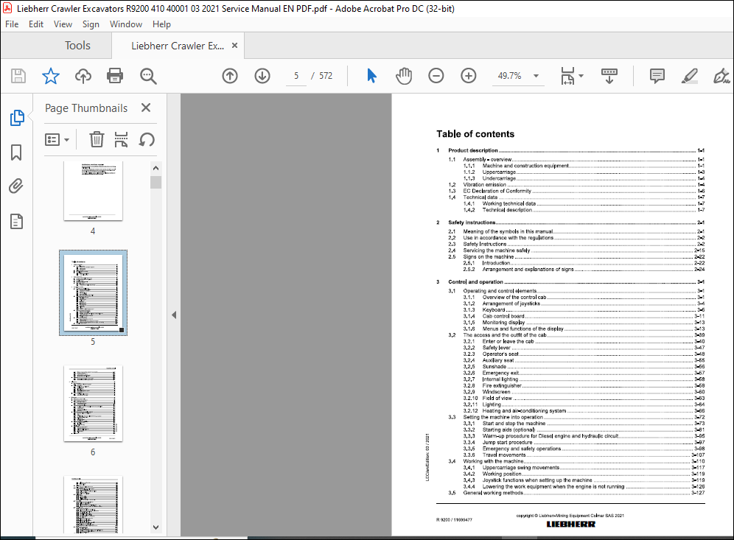Select the arrow Selection tool
This screenshot has width=734, height=540.
(371, 76)
